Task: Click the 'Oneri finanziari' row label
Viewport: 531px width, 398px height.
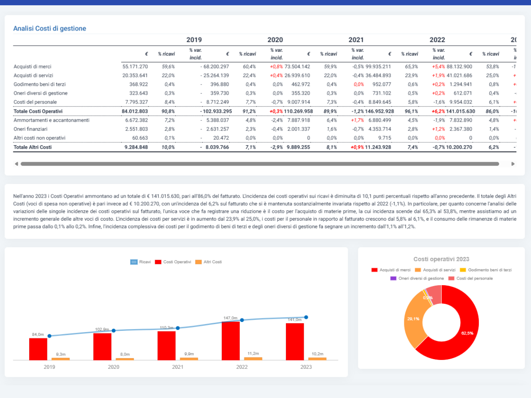Action: [31, 129]
